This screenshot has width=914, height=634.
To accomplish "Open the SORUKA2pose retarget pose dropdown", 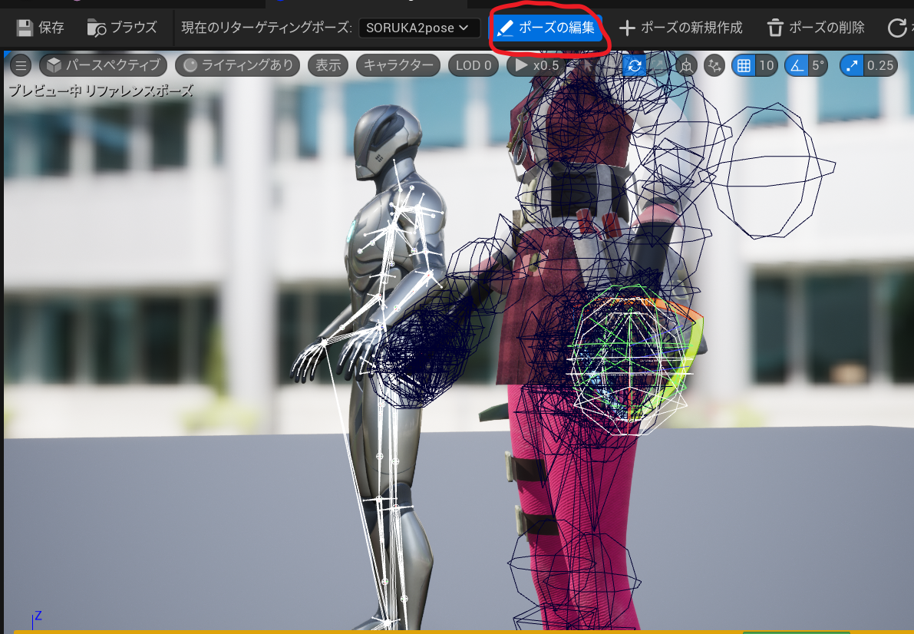I will [418, 28].
